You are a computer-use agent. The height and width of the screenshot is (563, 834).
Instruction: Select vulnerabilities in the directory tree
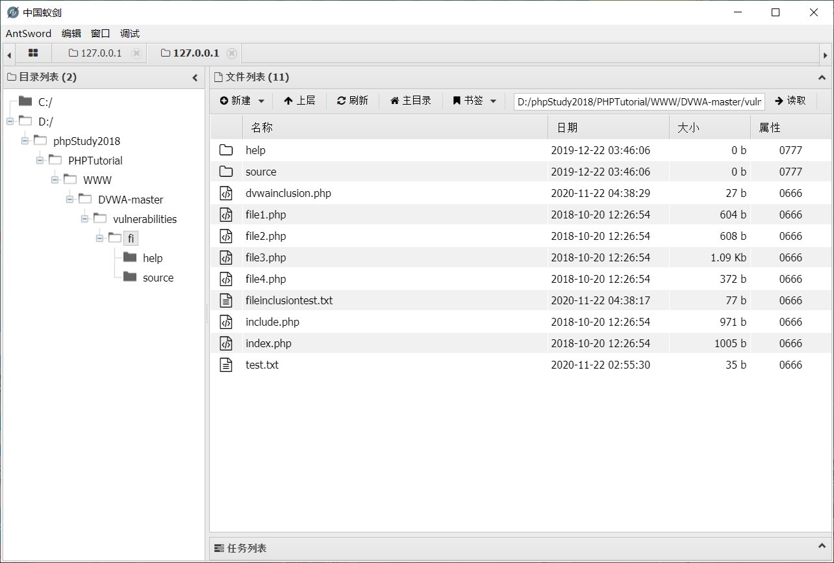coord(144,219)
